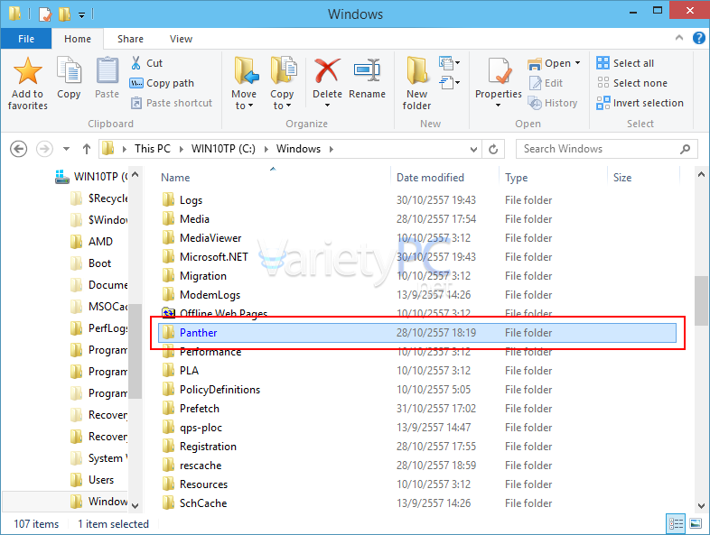Open the Help question mark icon
710x535 pixels.
[x=698, y=38]
